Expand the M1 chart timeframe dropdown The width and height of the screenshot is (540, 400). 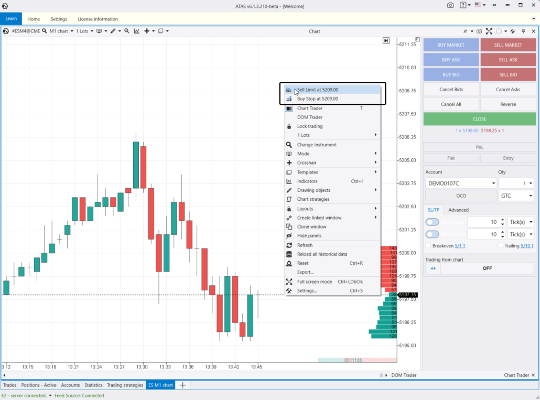point(61,31)
